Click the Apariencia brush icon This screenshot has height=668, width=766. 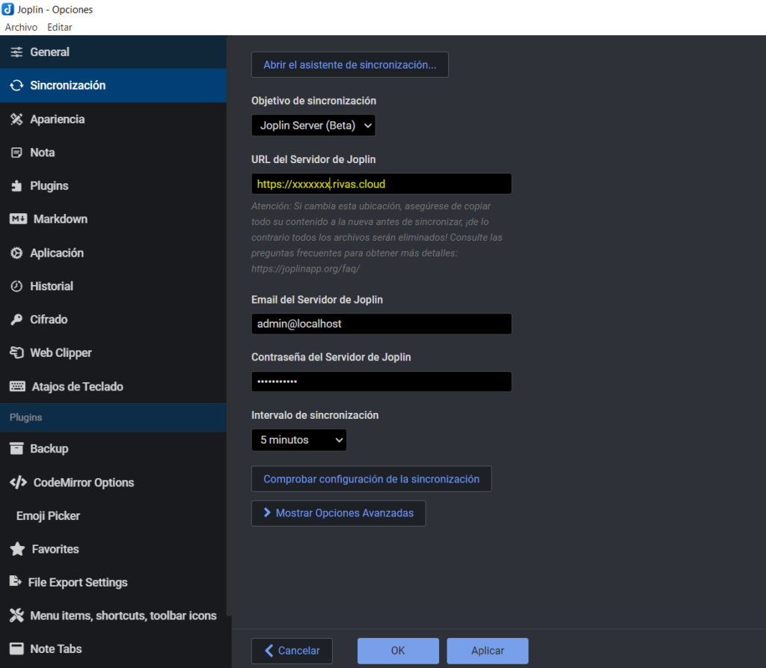click(16, 119)
